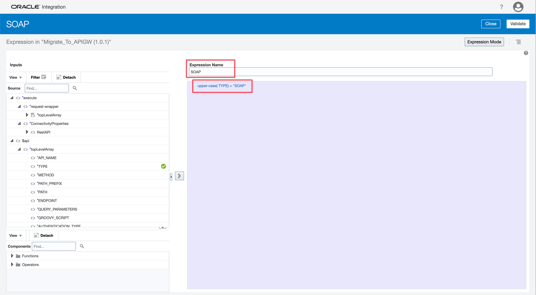Screen dimensions: 536x295
Task: Click the Expression Mode button
Action: pyautogui.click(x=484, y=42)
